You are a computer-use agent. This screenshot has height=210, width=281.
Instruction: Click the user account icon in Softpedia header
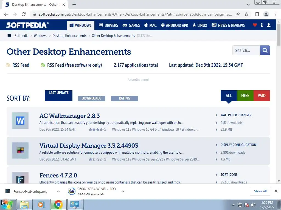click(268, 25)
